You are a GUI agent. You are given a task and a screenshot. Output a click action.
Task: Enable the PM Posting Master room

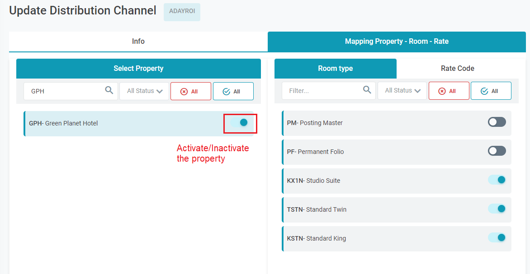(x=497, y=122)
